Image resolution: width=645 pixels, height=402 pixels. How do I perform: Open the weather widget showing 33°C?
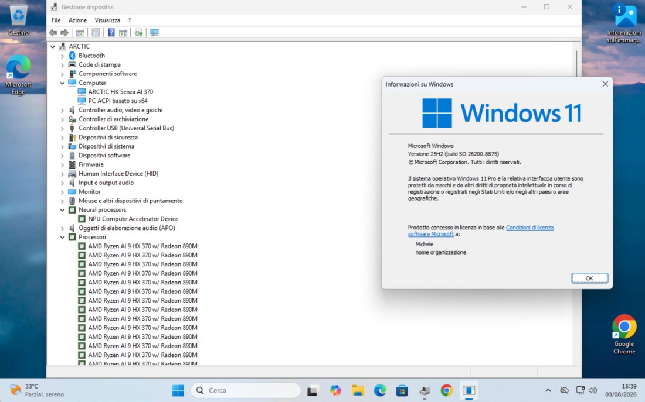(36, 390)
